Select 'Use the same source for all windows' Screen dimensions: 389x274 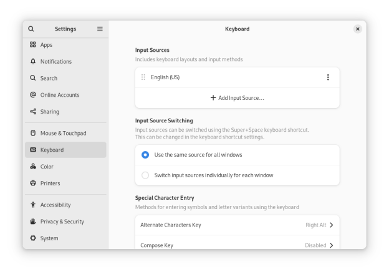[145, 155]
